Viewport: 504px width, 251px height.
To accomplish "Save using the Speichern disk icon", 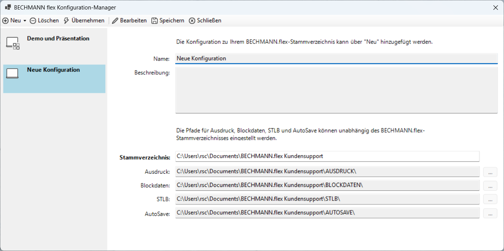I will pos(155,20).
